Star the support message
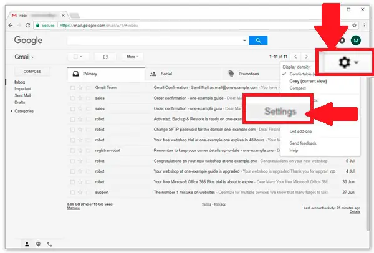 click(80, 192)
